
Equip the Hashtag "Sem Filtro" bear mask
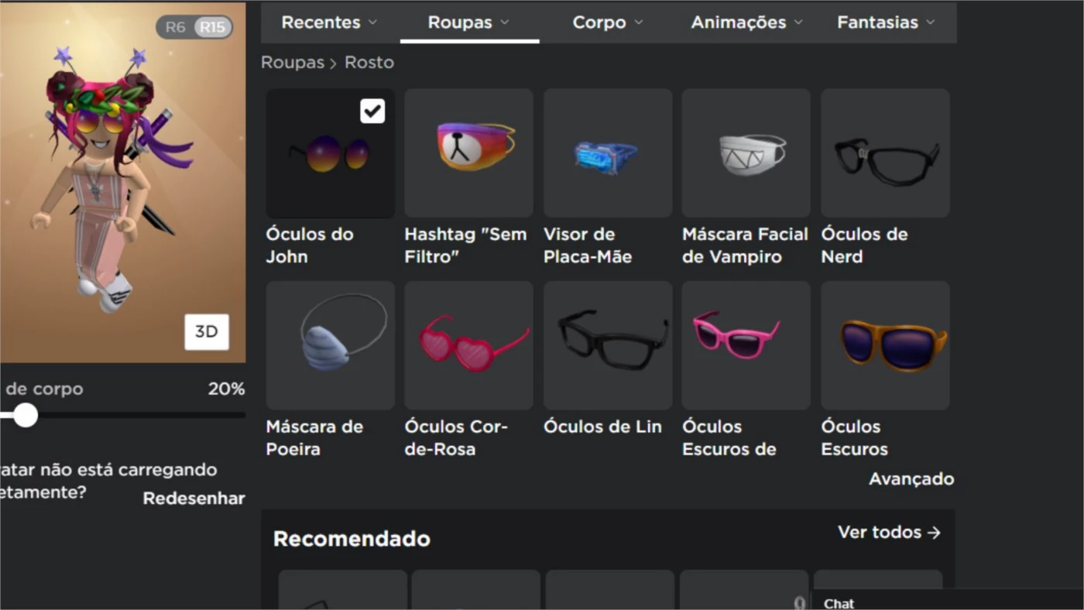click(468, 153)
